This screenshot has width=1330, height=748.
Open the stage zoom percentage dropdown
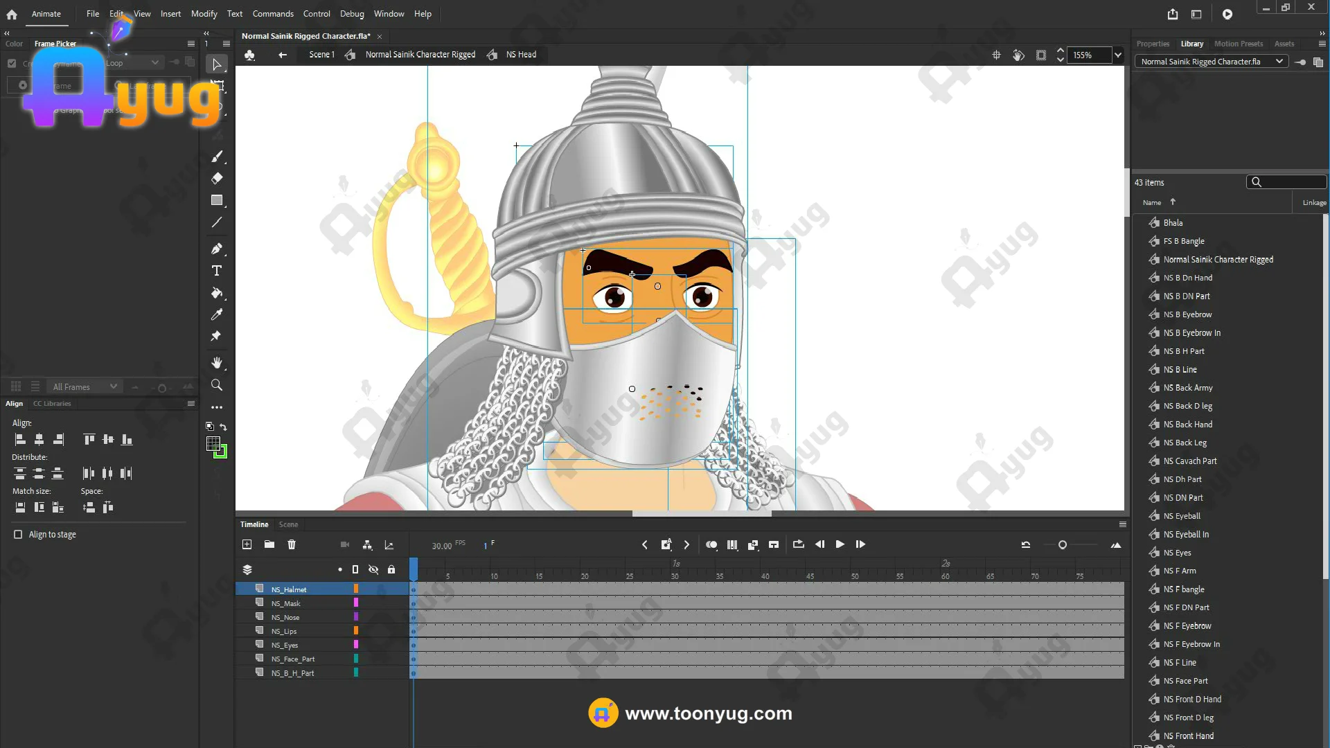(1117, 55)
